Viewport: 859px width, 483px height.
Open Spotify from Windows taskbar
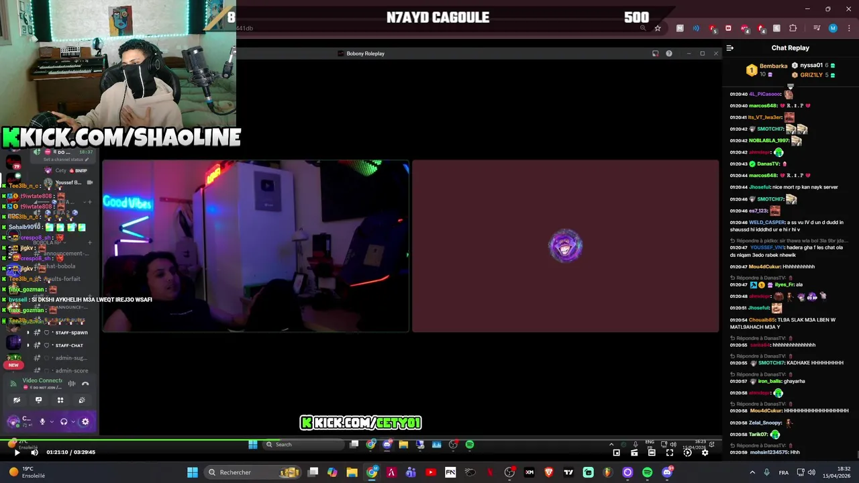click(x=647, y=472)
